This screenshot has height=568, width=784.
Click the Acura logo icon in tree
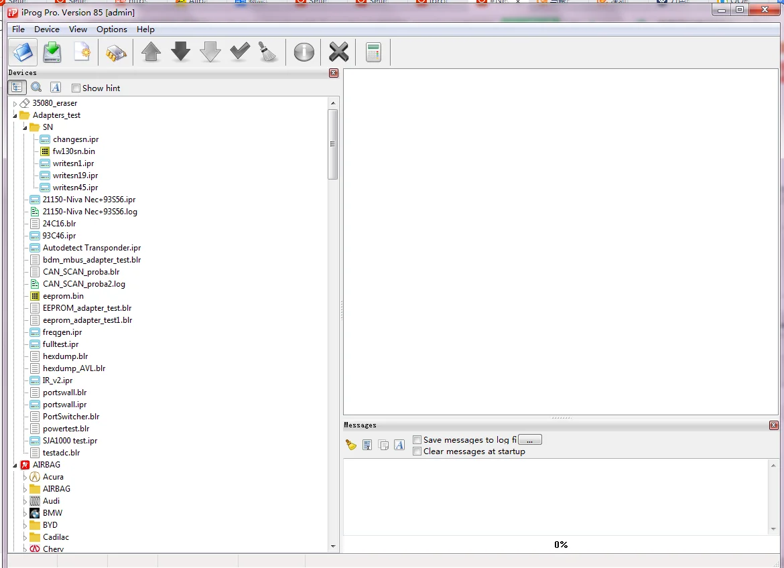point(34,477)
